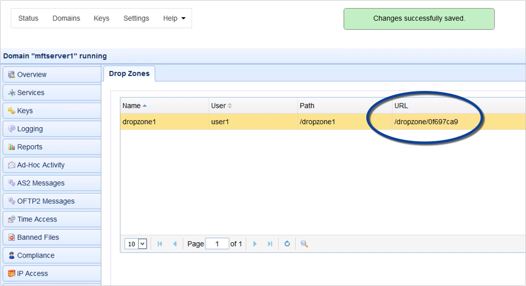The width and height of the screenshot is (526, 286).
Task: Open the Banned Files sidebar item
Action: coord(51,237)
